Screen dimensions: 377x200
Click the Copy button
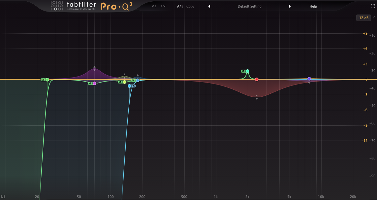point(190,6)
